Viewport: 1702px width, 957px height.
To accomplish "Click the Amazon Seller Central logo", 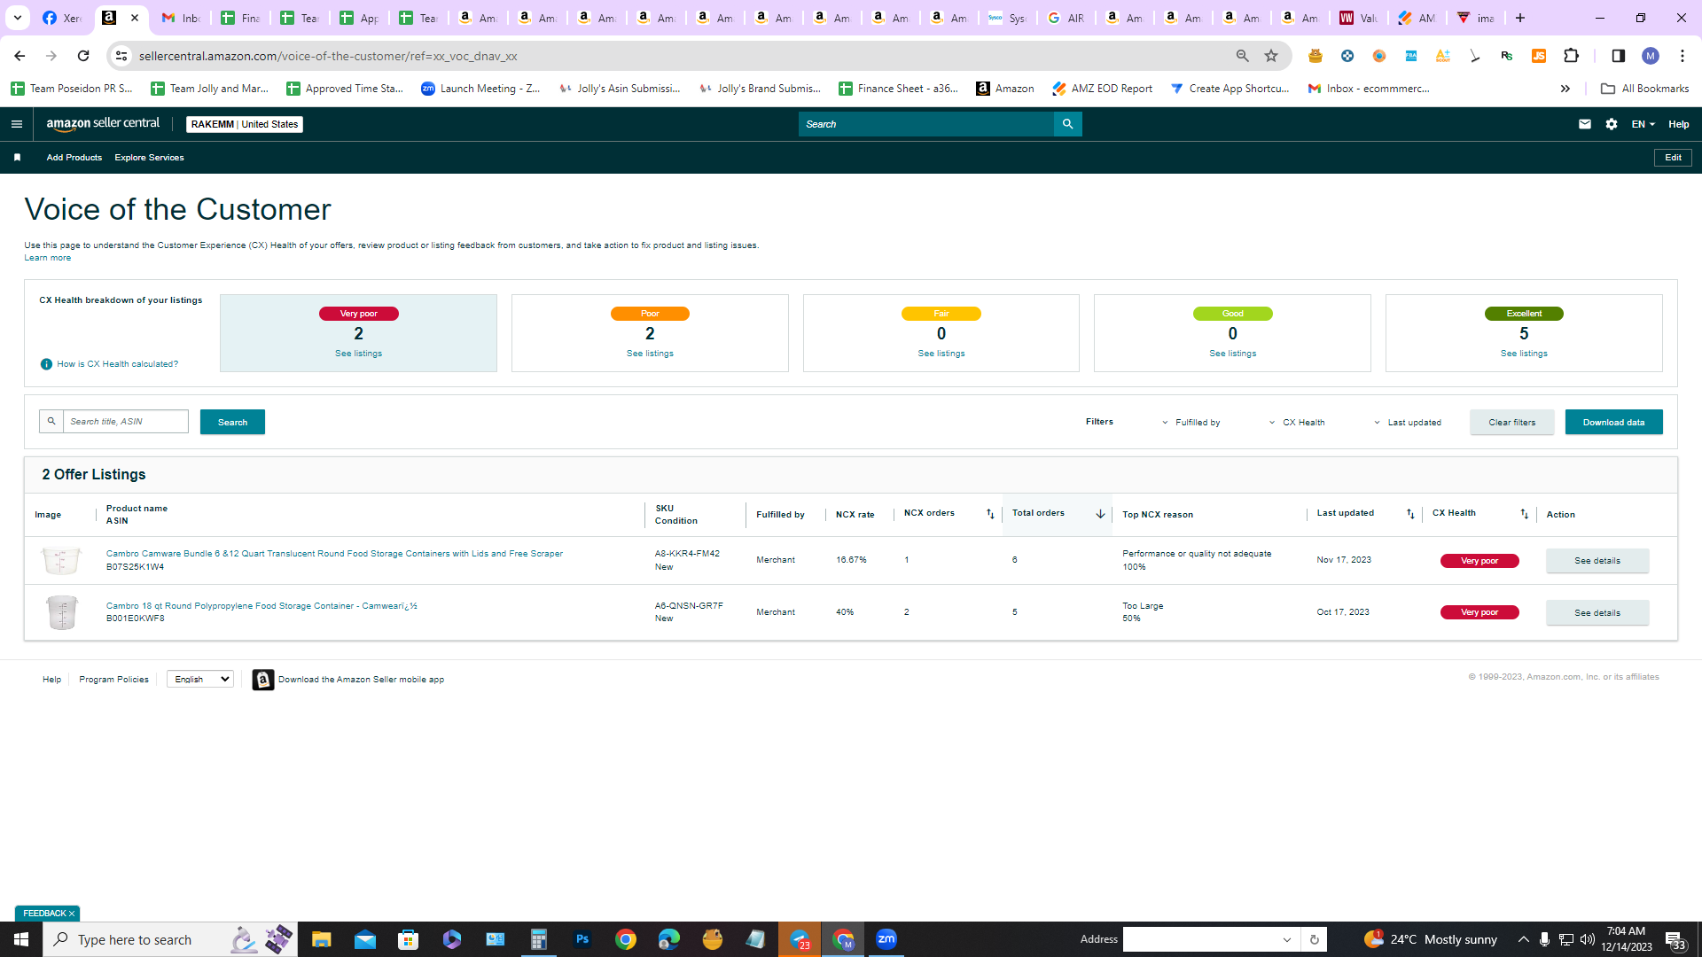I will 103,124.
